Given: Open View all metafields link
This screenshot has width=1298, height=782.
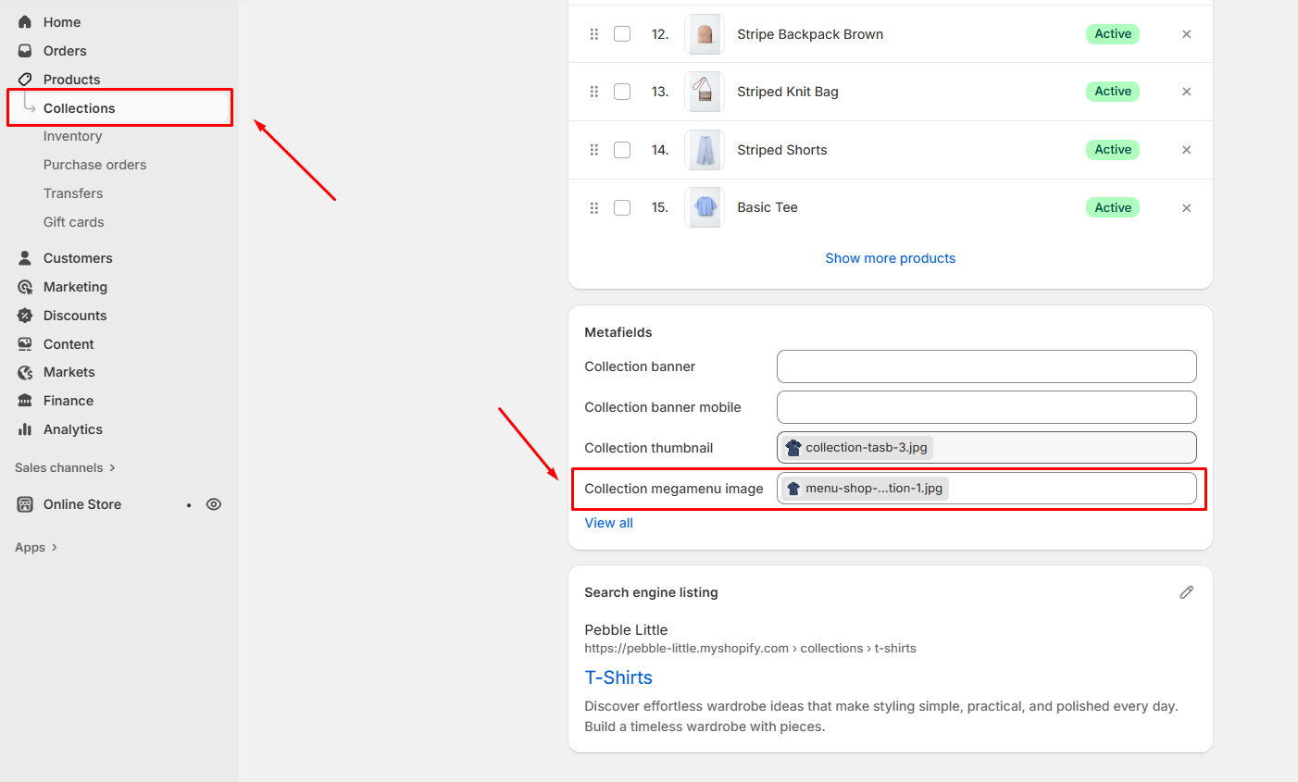Looking at the screenshot, I should click(608, 523).
